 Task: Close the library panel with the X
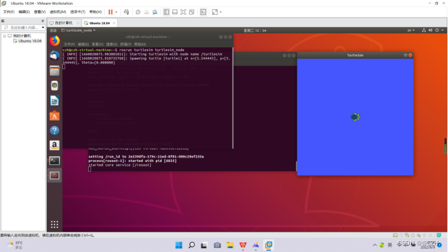[x=43, y=21]
